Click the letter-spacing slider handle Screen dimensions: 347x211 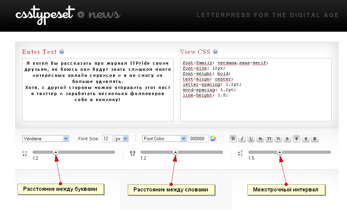tap(56, 152)
